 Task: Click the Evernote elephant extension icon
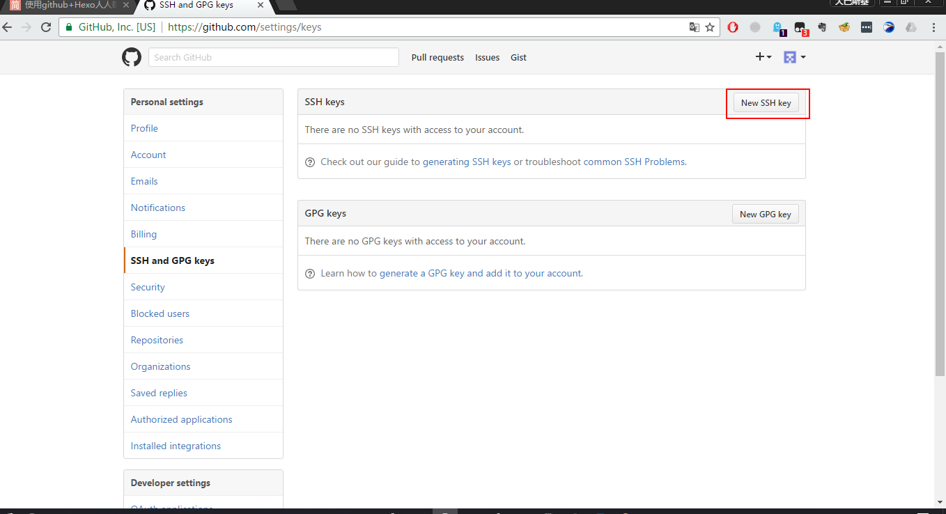(x=822, y=27)
